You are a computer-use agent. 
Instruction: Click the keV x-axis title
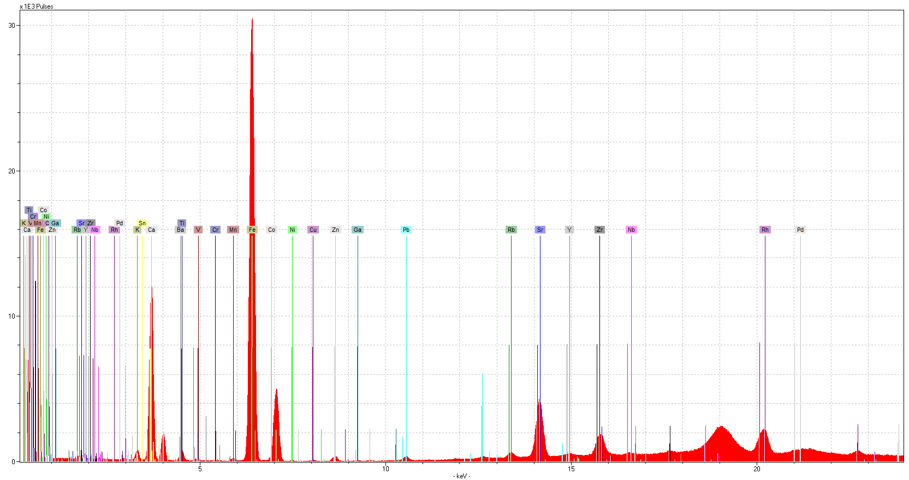461,476
